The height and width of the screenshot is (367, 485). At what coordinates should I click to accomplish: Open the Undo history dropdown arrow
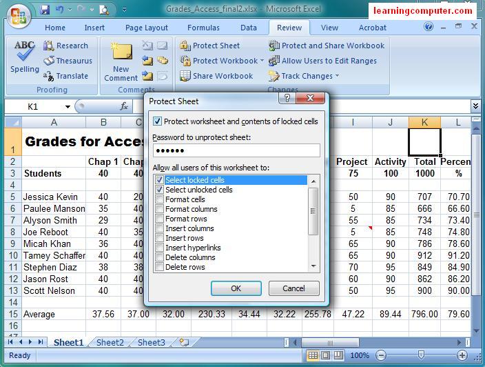(x=70, y=10)
